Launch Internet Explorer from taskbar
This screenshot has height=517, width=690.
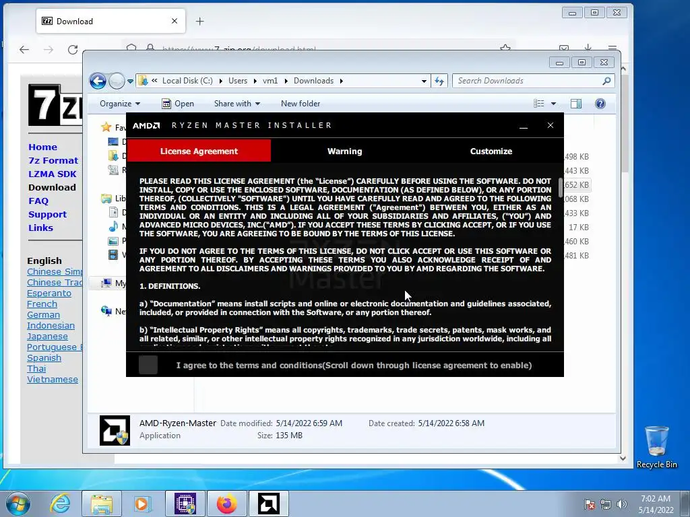click(x=60, y=504)
